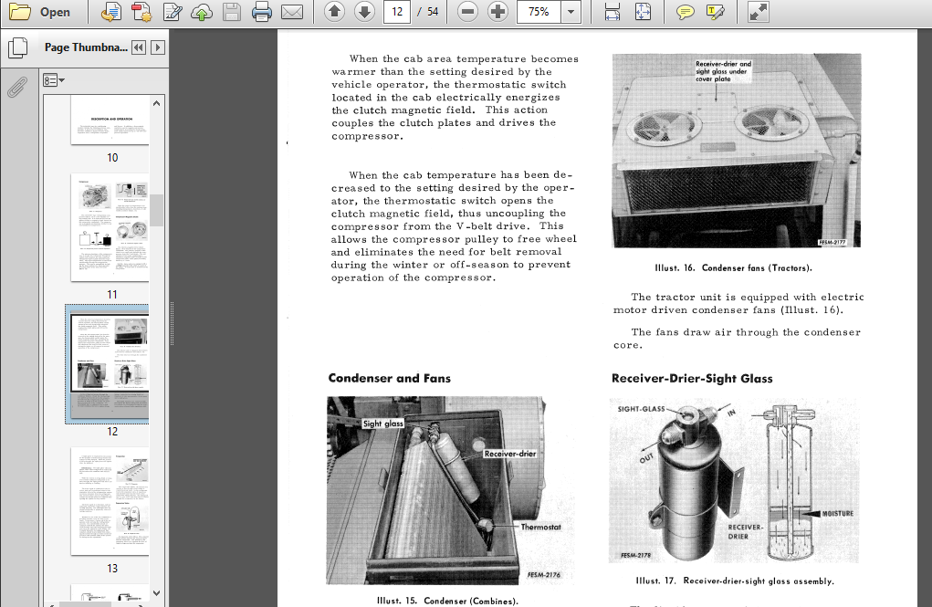
Task: Open the attachments paperclip panel
Action: (17, 88)
